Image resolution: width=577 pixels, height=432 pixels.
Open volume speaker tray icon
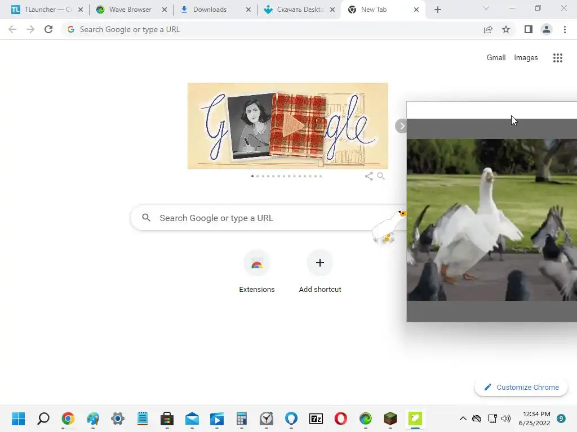[506, 418]
